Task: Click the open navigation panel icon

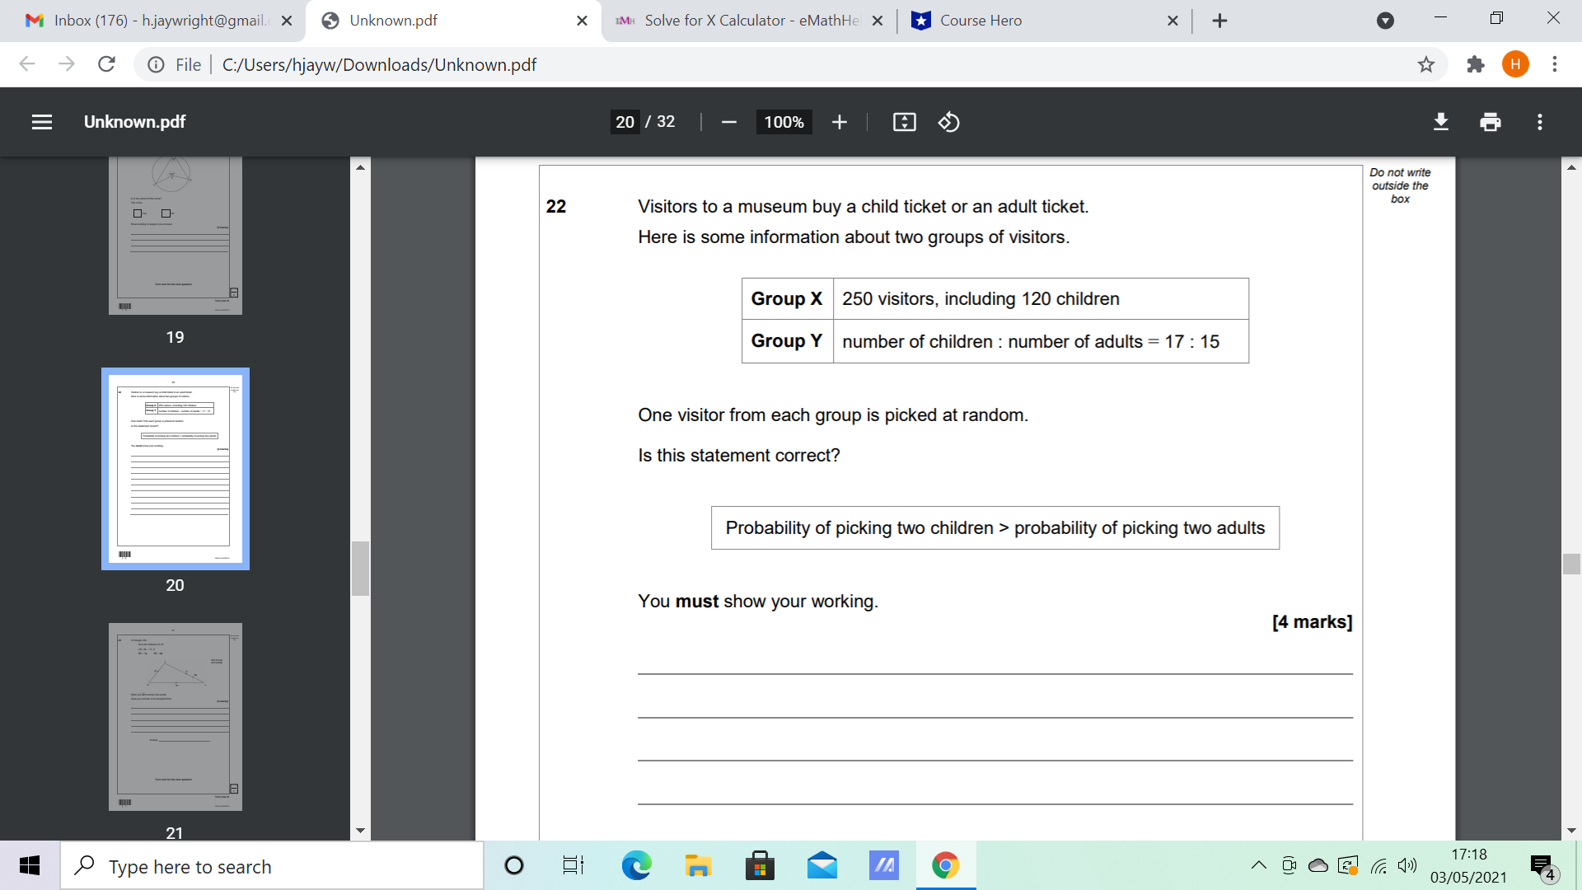Action: 40,120
